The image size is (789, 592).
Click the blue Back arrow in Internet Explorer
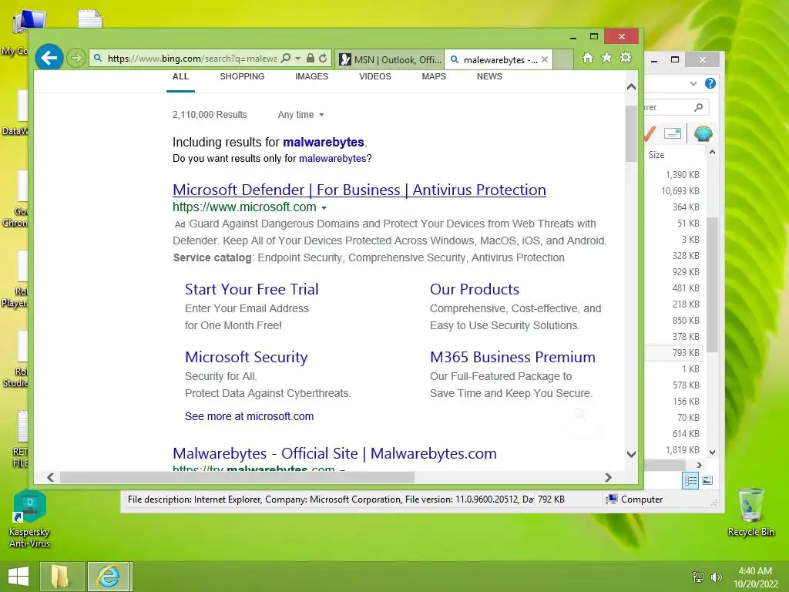click(x=49, y=59)
